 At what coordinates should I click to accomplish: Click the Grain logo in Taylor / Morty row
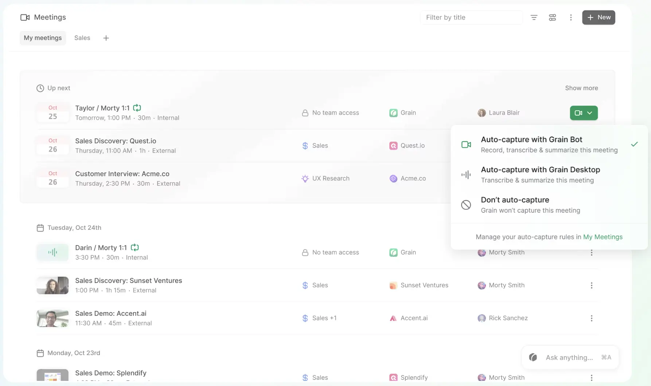click(393, 113)
